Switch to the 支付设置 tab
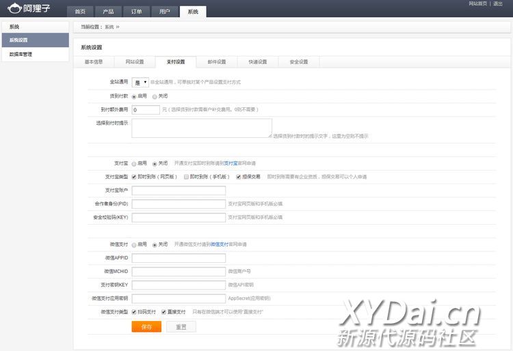This screenshot has width=513, height=351. pyautogui.click(x=176, y=61)
